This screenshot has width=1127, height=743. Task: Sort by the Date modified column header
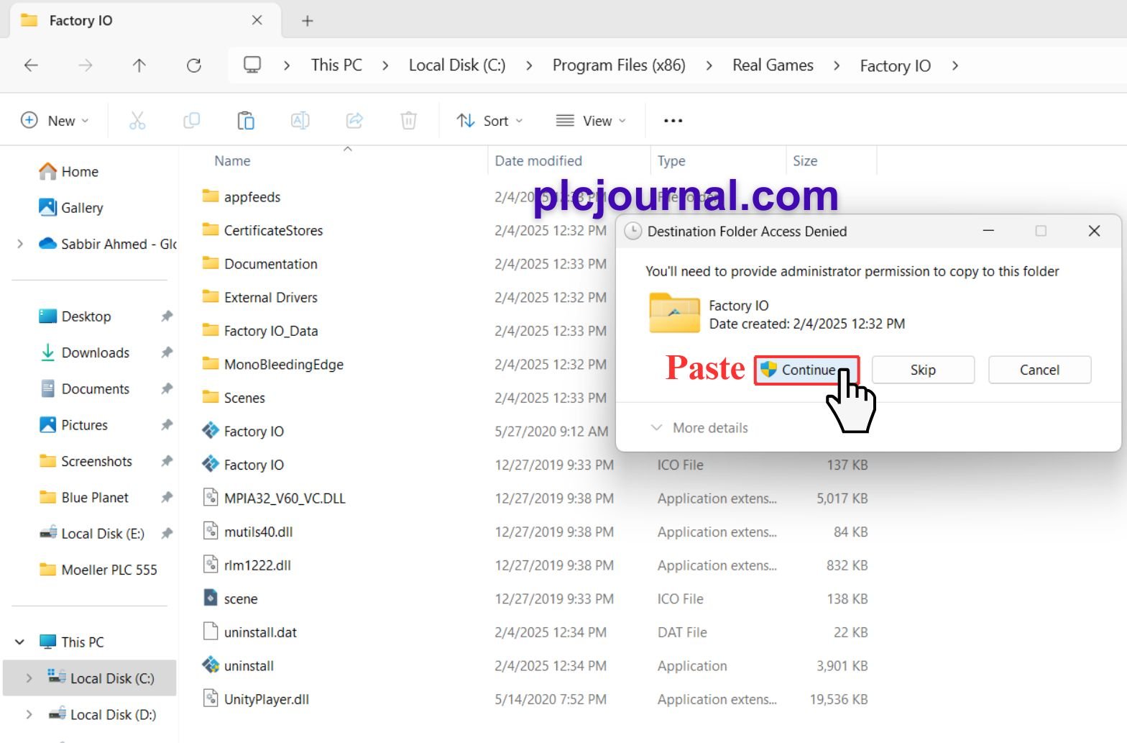[x=538, y=161]
